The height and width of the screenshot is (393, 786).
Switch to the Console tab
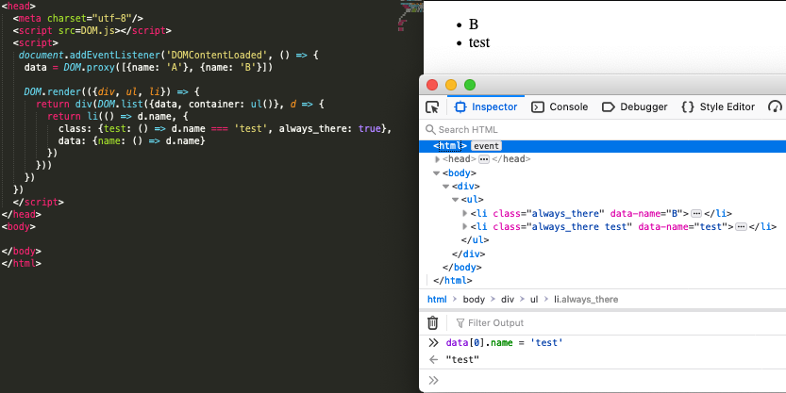point(560,107)
